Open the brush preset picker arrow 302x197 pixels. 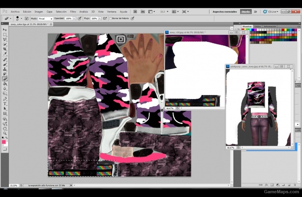(21, 19)
